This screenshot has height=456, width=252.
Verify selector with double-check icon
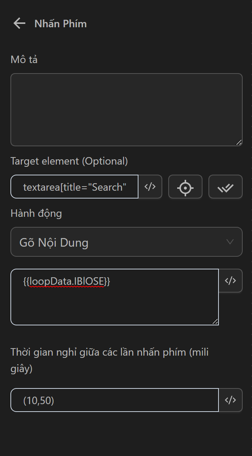tap(225, 187)
